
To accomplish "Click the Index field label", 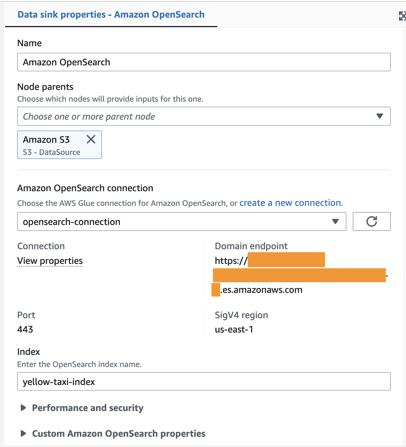I will tap(29, 352).
